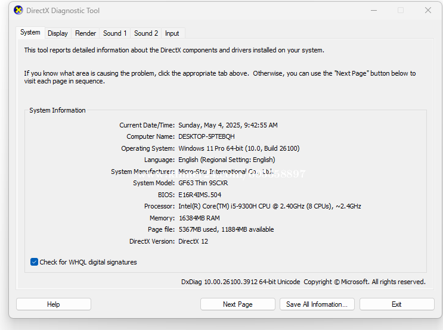This screenshot has height=330, width=443.
Task: Click the English (Regional Setting: English) value
Action: [x=227, y=160]
